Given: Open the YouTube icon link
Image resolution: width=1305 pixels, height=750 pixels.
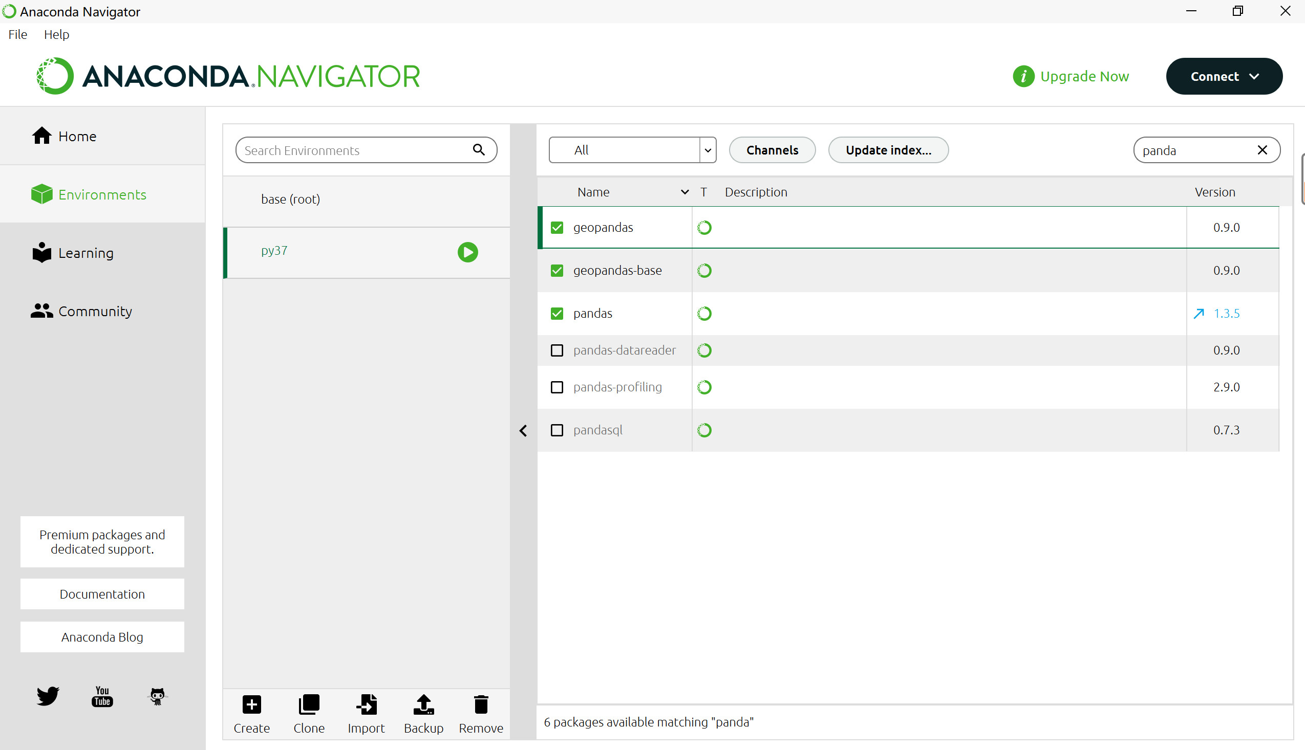Looking at the screenshot, I should click(x=102, y=696).
